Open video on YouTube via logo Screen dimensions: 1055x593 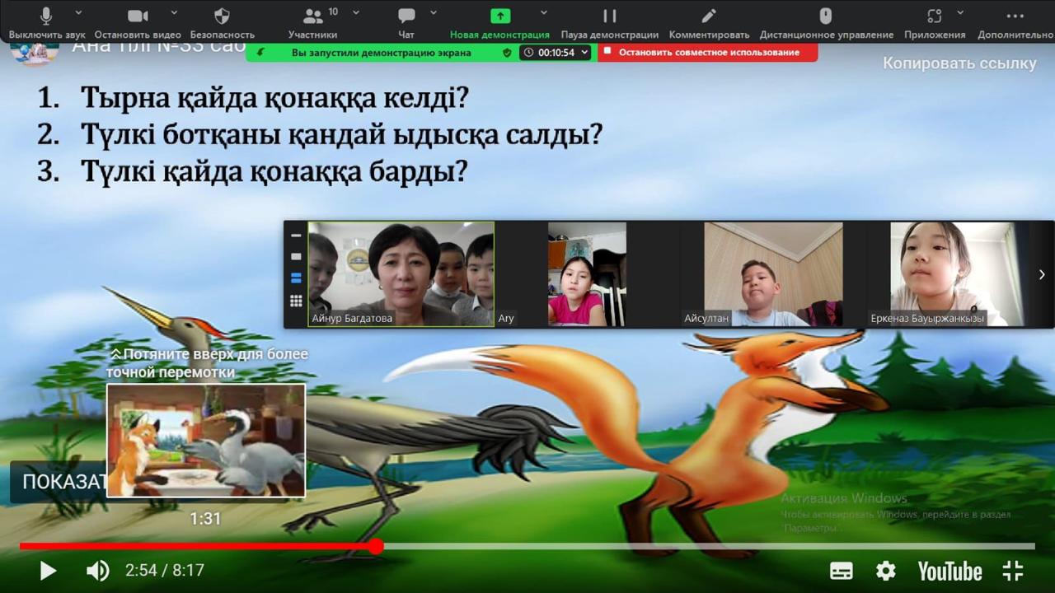[x=949, y=571]
